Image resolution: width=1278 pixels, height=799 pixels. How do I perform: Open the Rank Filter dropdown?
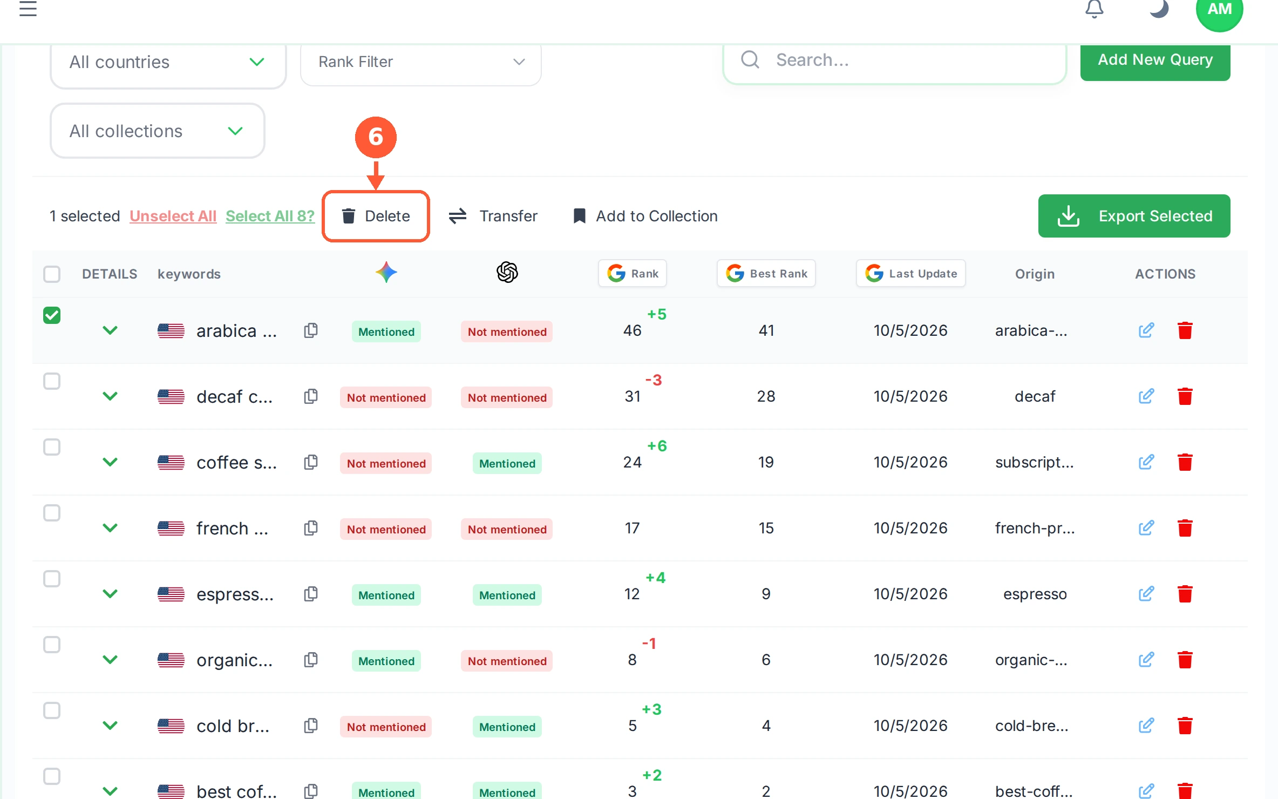coord(421,63)
